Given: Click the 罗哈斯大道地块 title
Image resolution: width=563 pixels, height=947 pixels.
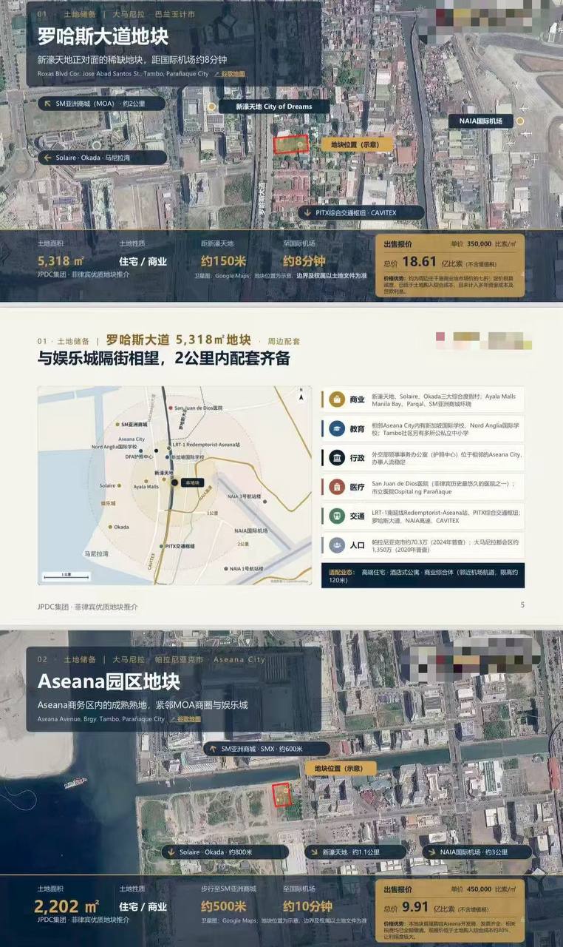Looking at the screenshot, I should coord(103,36).
